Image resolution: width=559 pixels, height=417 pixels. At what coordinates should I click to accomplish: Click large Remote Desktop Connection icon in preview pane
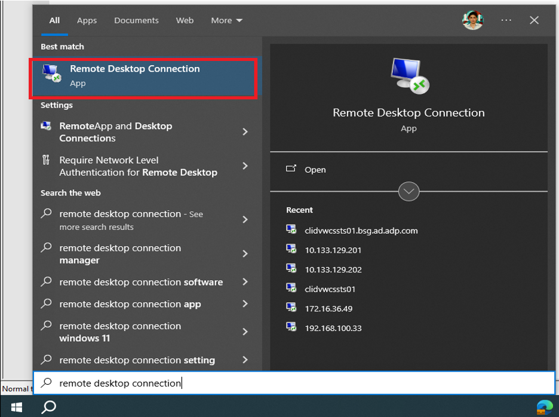pos(410,76)
